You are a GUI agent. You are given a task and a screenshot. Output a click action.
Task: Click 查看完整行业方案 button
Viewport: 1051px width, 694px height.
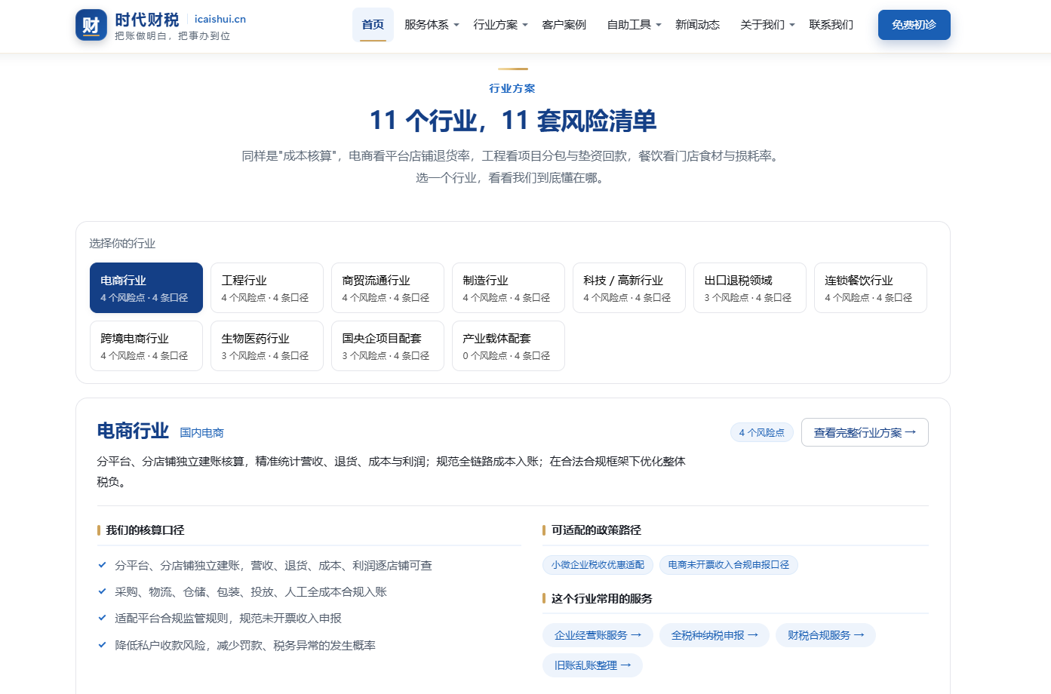pos(865,432)
